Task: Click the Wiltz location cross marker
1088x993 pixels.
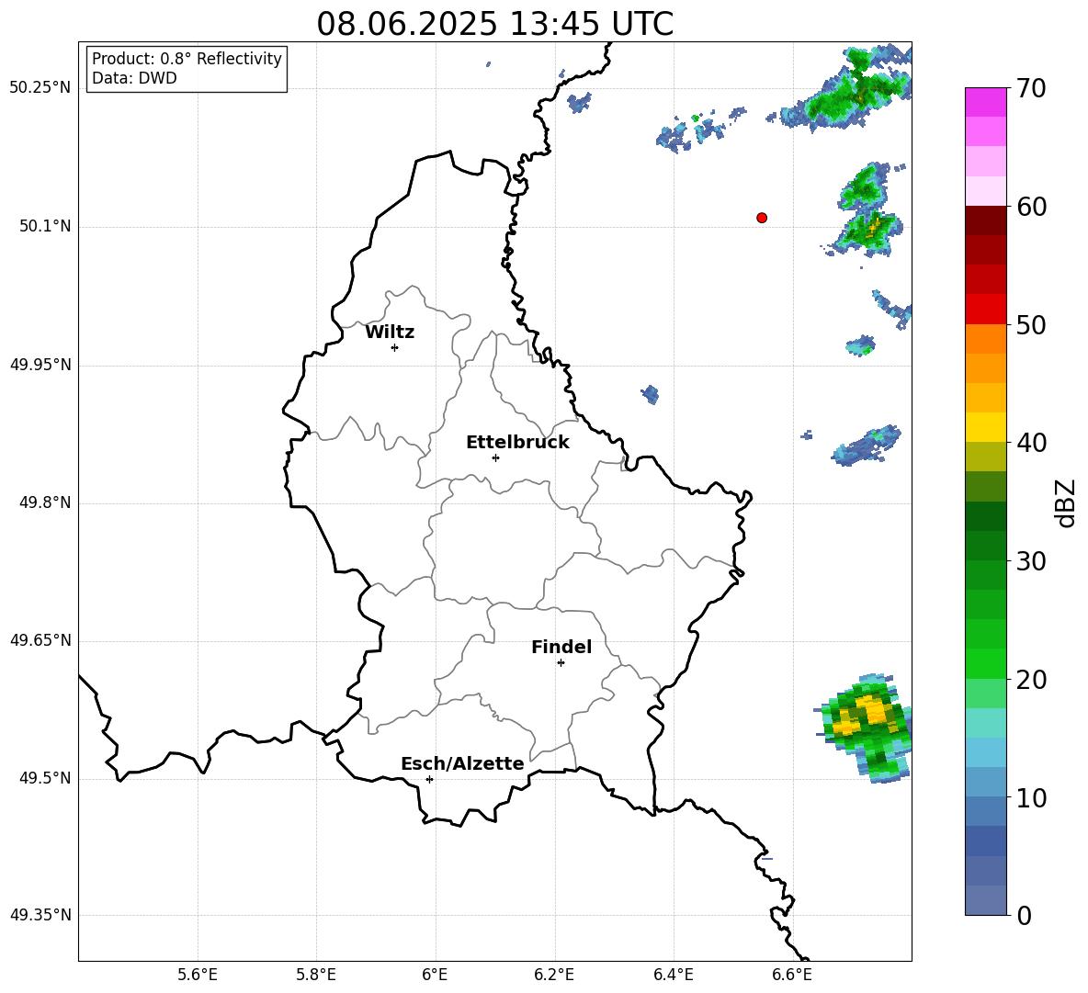Action: (x=395, y=347)
